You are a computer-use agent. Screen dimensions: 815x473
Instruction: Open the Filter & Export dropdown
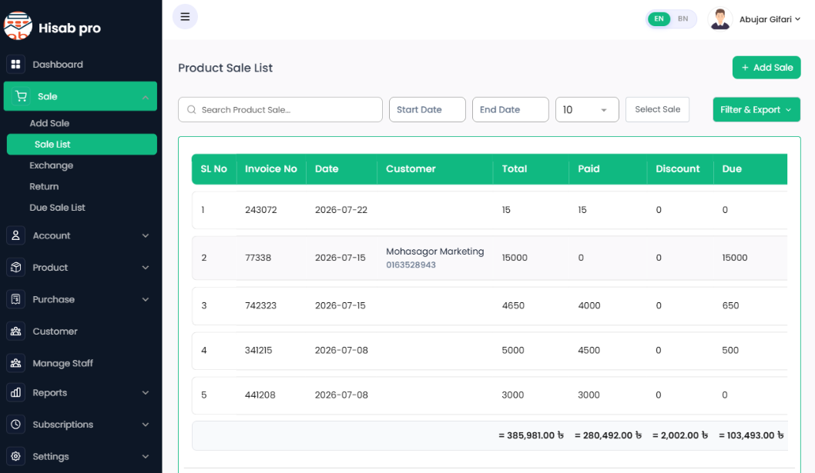pos(756,109)
